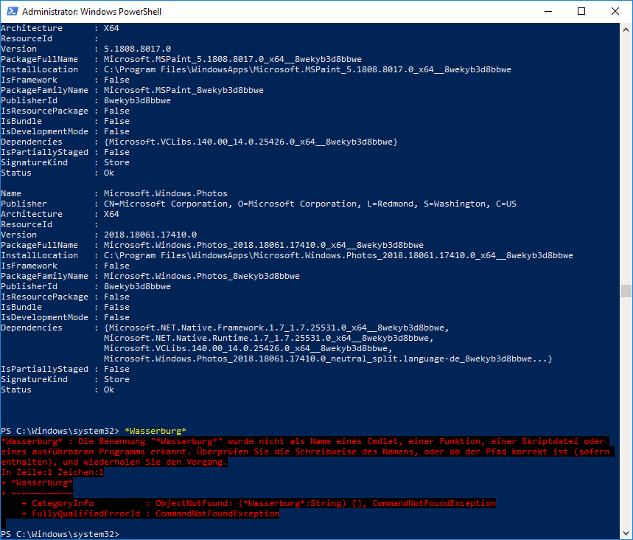Click the MSPaint InstallLocation path

[307, 69]
